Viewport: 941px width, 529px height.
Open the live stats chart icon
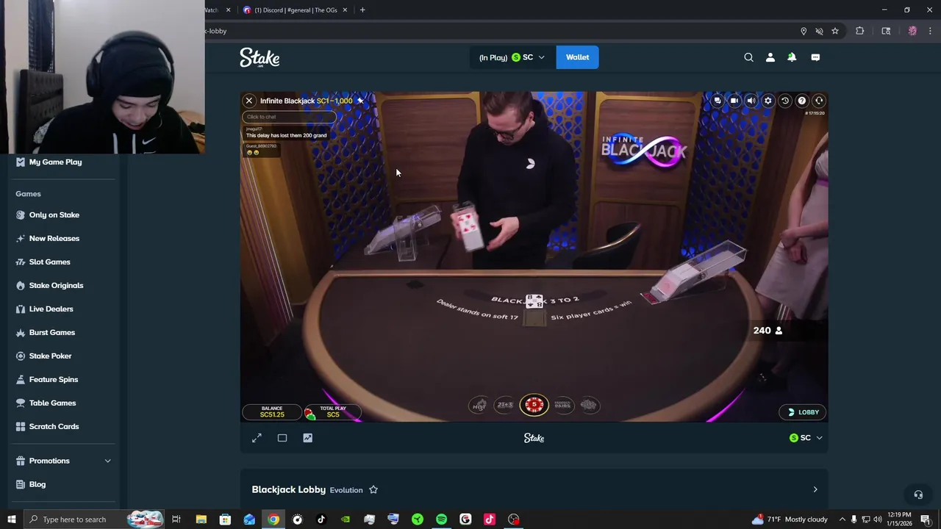(308, 438)
